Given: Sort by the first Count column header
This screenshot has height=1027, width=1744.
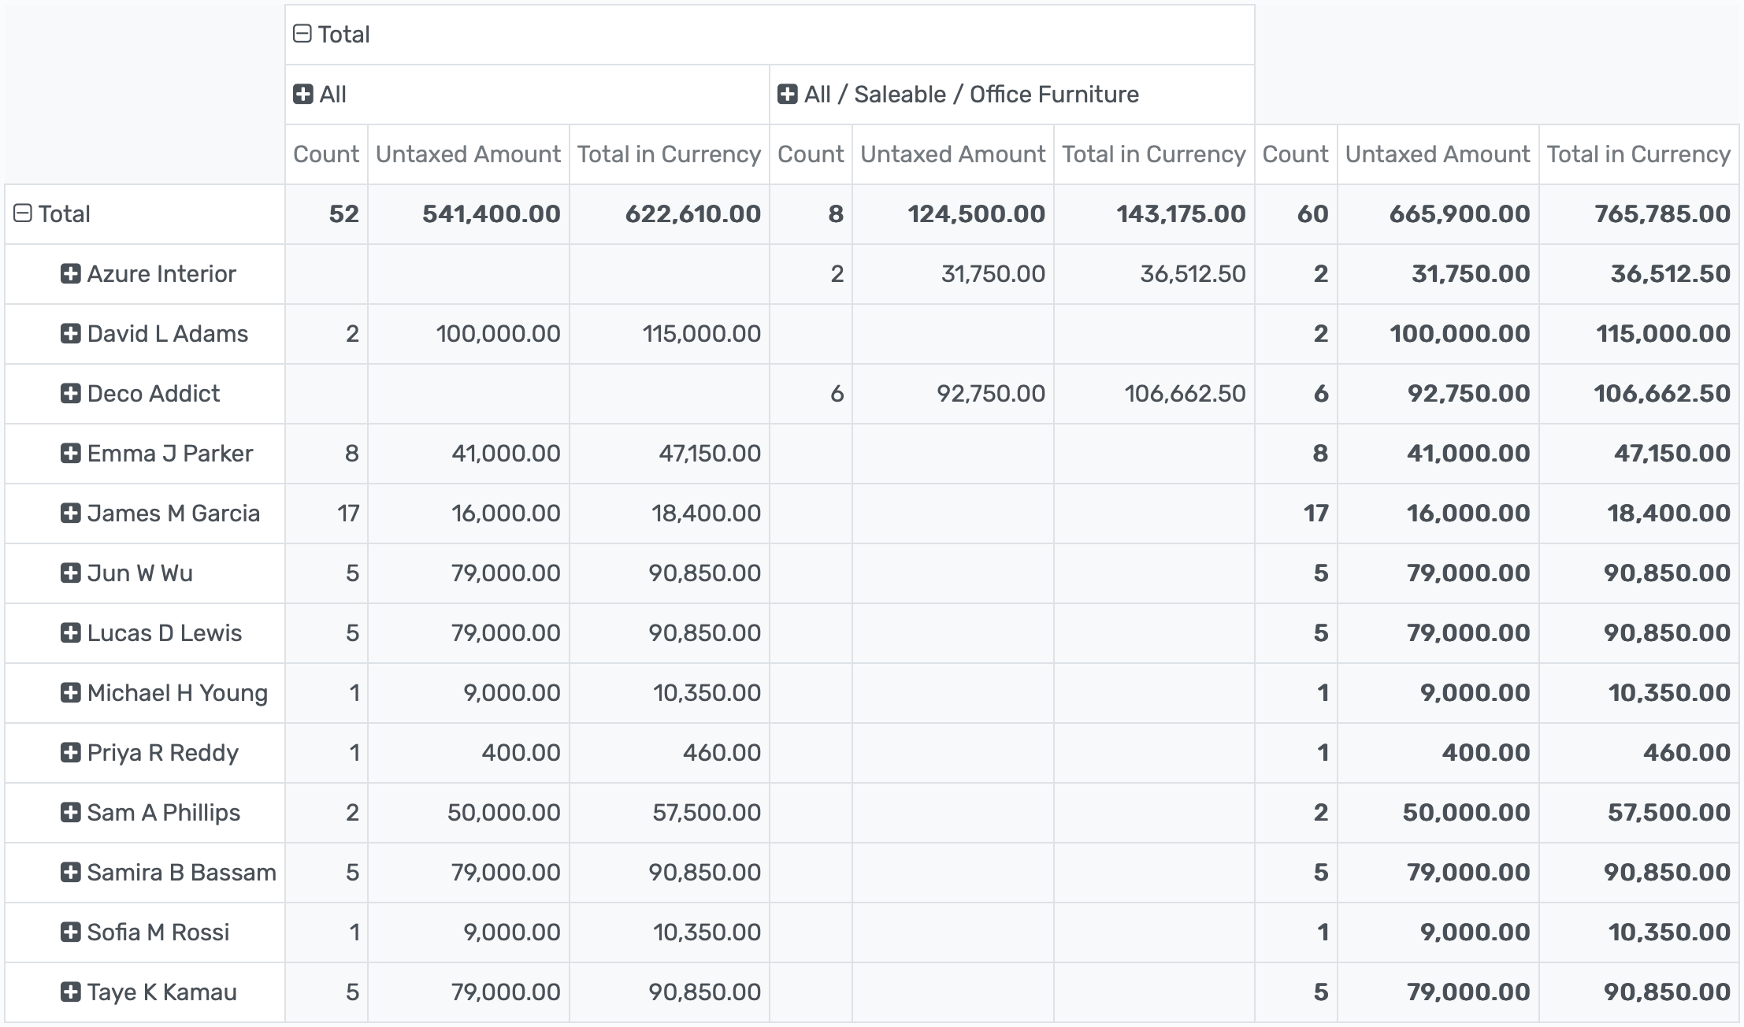Looking at the screenshot, I should point(325,154).
